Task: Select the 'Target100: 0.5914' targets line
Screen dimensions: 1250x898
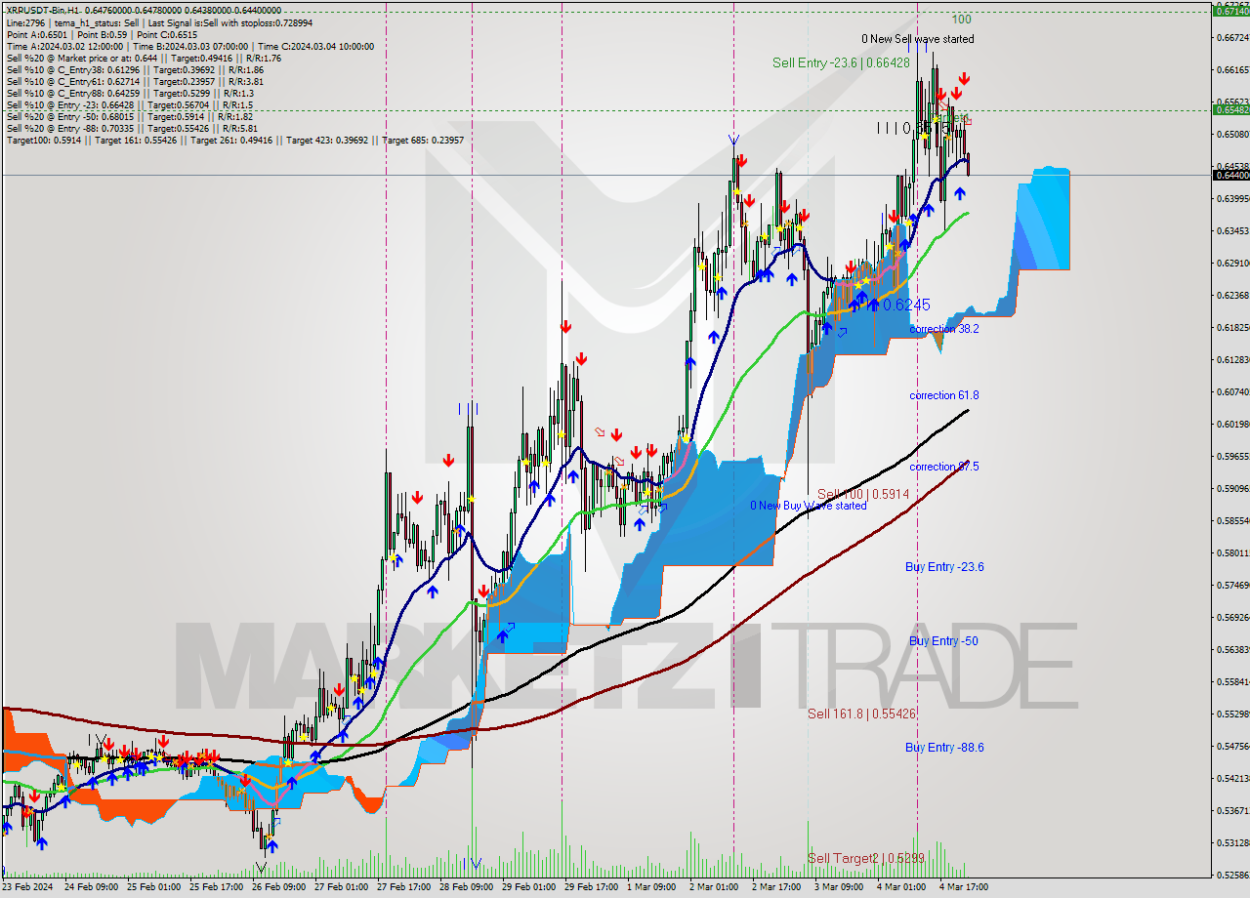Action: [234, 140]
